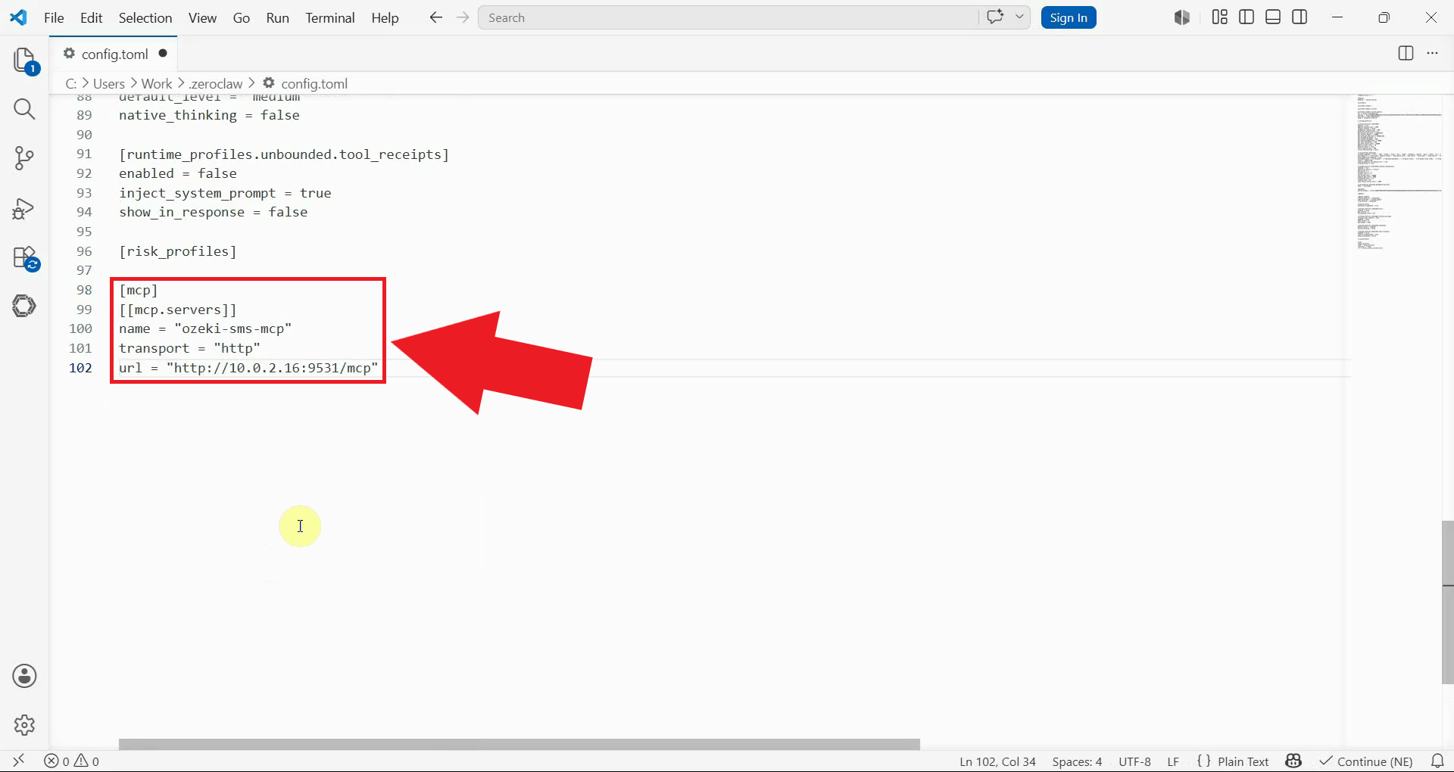Click the name = "ozeki-sms-mcp" line
The image size is (1454, 772).
click(205, 328)
